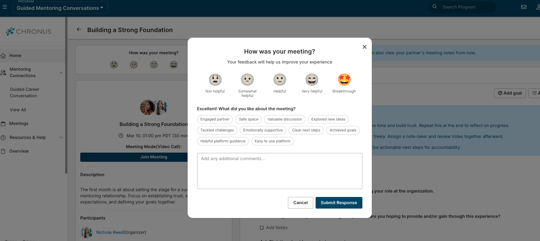Click the search magnifier in the top bar
Viewport: 540px width, 241px height.
(x=434, y=7)
